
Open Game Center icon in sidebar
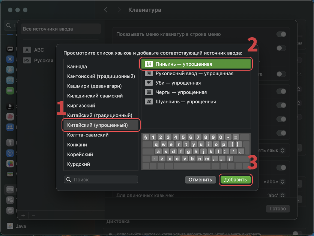click(x=10, y=163)
